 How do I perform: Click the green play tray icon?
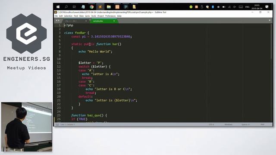(191, 7)
